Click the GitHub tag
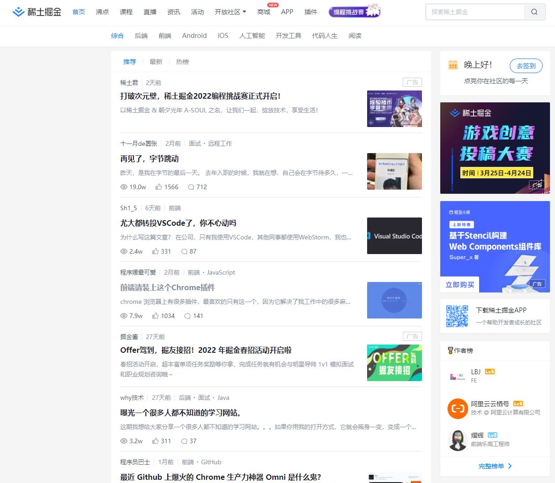Screen dimensions: 555x483 tap(211, 462)
